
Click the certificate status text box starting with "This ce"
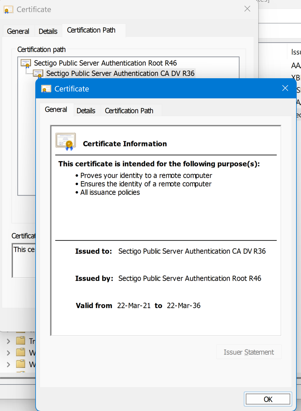pos(24,260)
